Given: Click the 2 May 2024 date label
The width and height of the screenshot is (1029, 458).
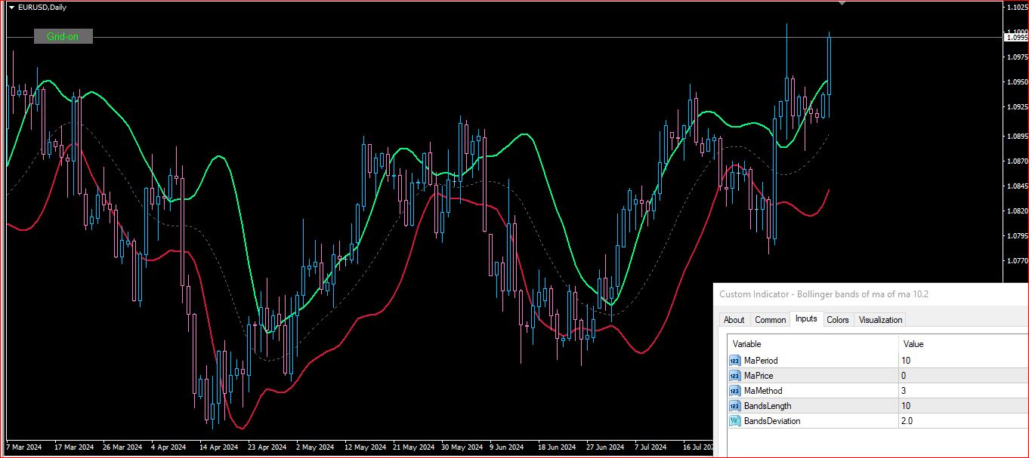Looking at the screenshot, I should coord(314,447).
